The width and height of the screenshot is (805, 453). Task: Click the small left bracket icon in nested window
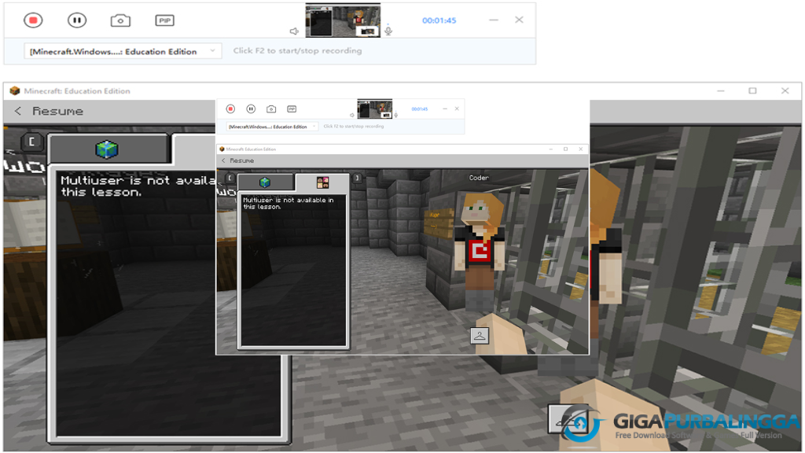(230, 178)
